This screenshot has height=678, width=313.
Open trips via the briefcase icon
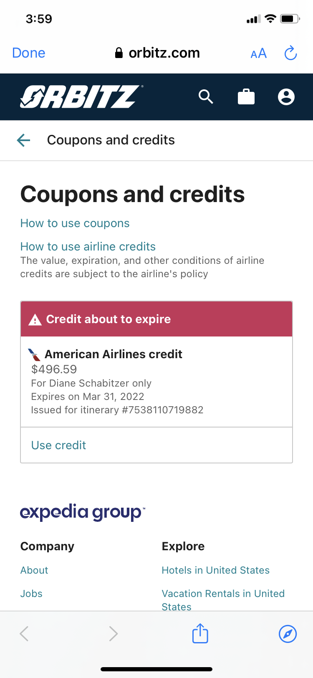click(246, 96)
